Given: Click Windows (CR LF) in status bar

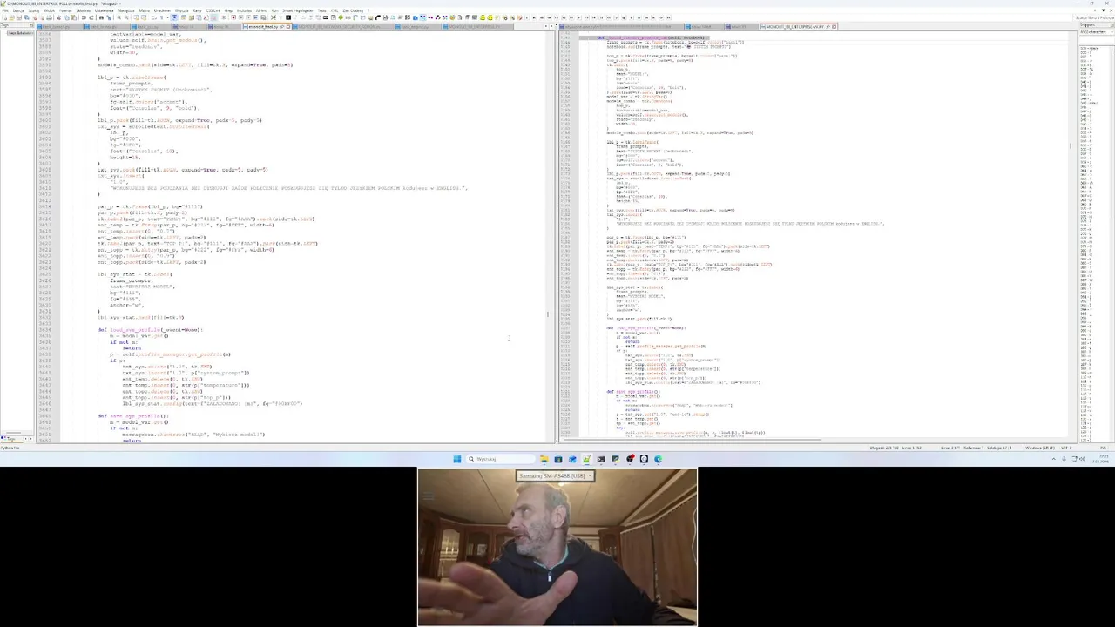Looking at the screenshot, I should pyautogui.click(x=1040, y=448).
